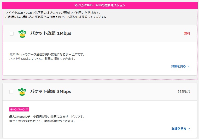This screenshot has width=199, height=139.
Task: Check the パケット放題 1Mbps option checkbox
Action: click(11, 34)
